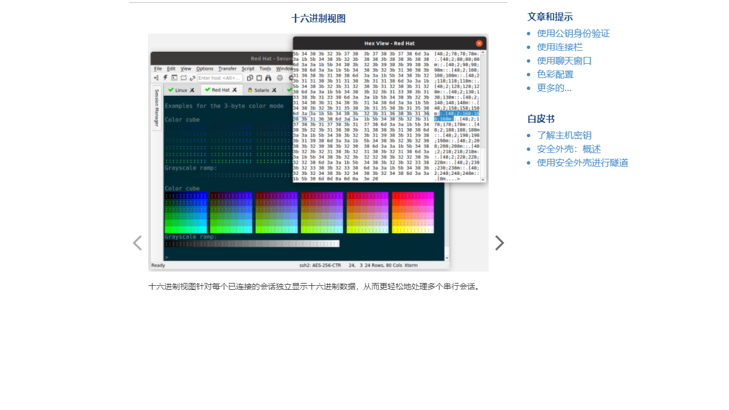Screen dimensions: 729x410
Task: Disconnect the session via the broken link icon
Action: click(193, 78)
